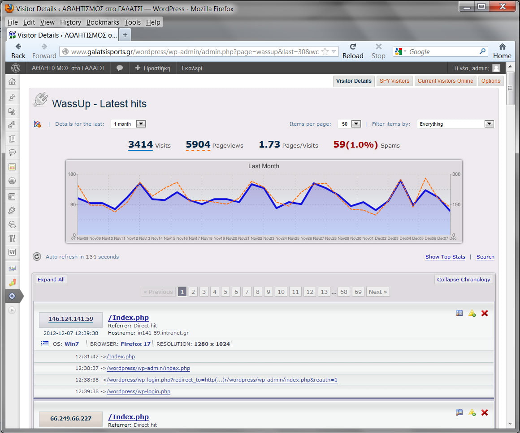Open the WassUp Options tab
This screenshot has width=520, height=433.
[x=491, y=81]
